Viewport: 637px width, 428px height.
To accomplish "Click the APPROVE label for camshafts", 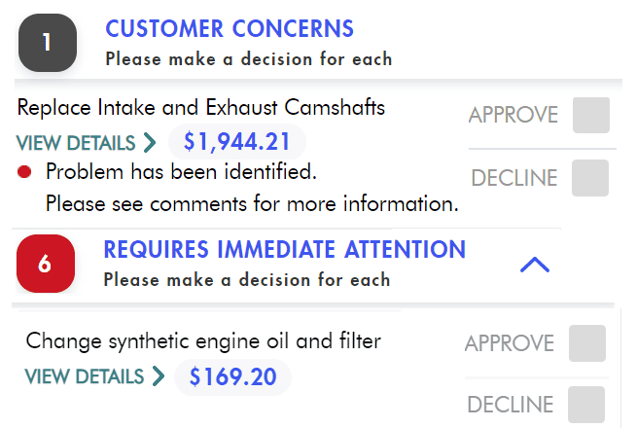I will [513, 115].
